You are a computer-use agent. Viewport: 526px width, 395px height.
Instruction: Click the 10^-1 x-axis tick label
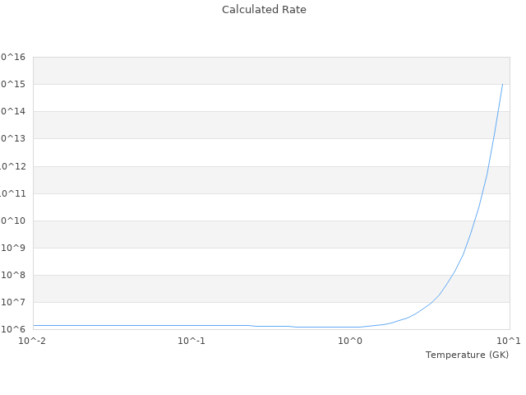tap(191, 341)
